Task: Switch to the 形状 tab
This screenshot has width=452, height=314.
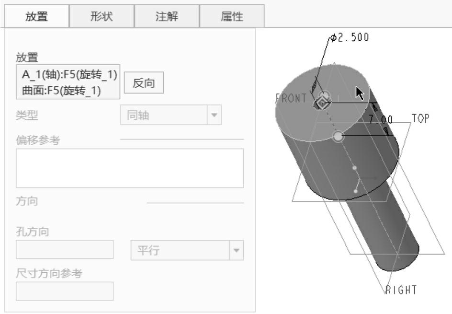Action: pyautogui.click(x=102, y=16)
